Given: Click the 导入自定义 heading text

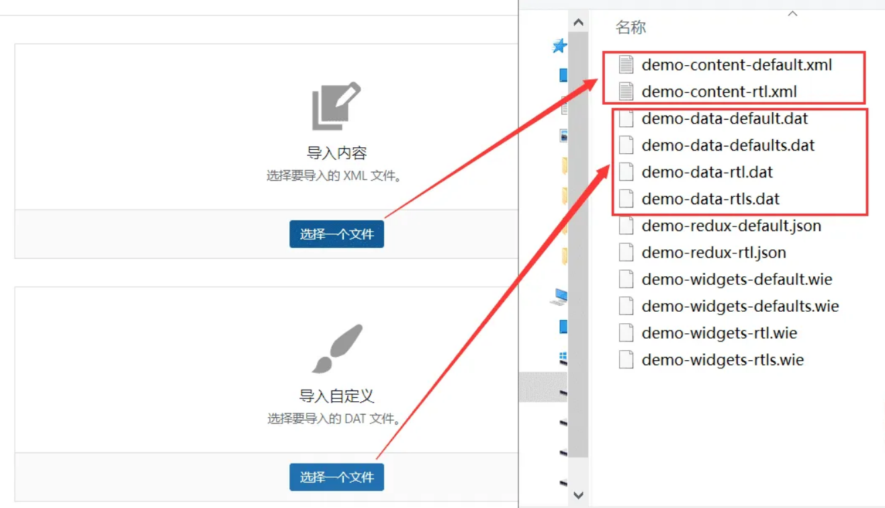Looking at the screenshot, I should click(x=336, y=396).
